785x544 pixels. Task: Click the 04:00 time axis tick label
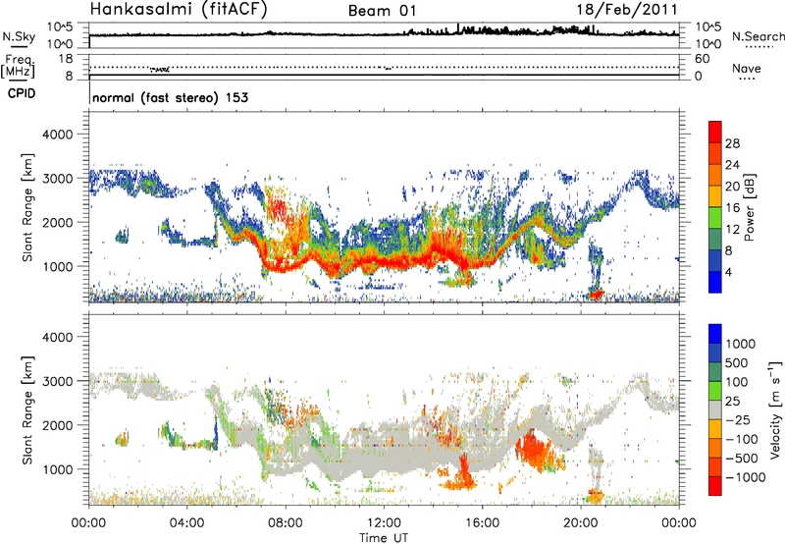[x=186, y=523]
